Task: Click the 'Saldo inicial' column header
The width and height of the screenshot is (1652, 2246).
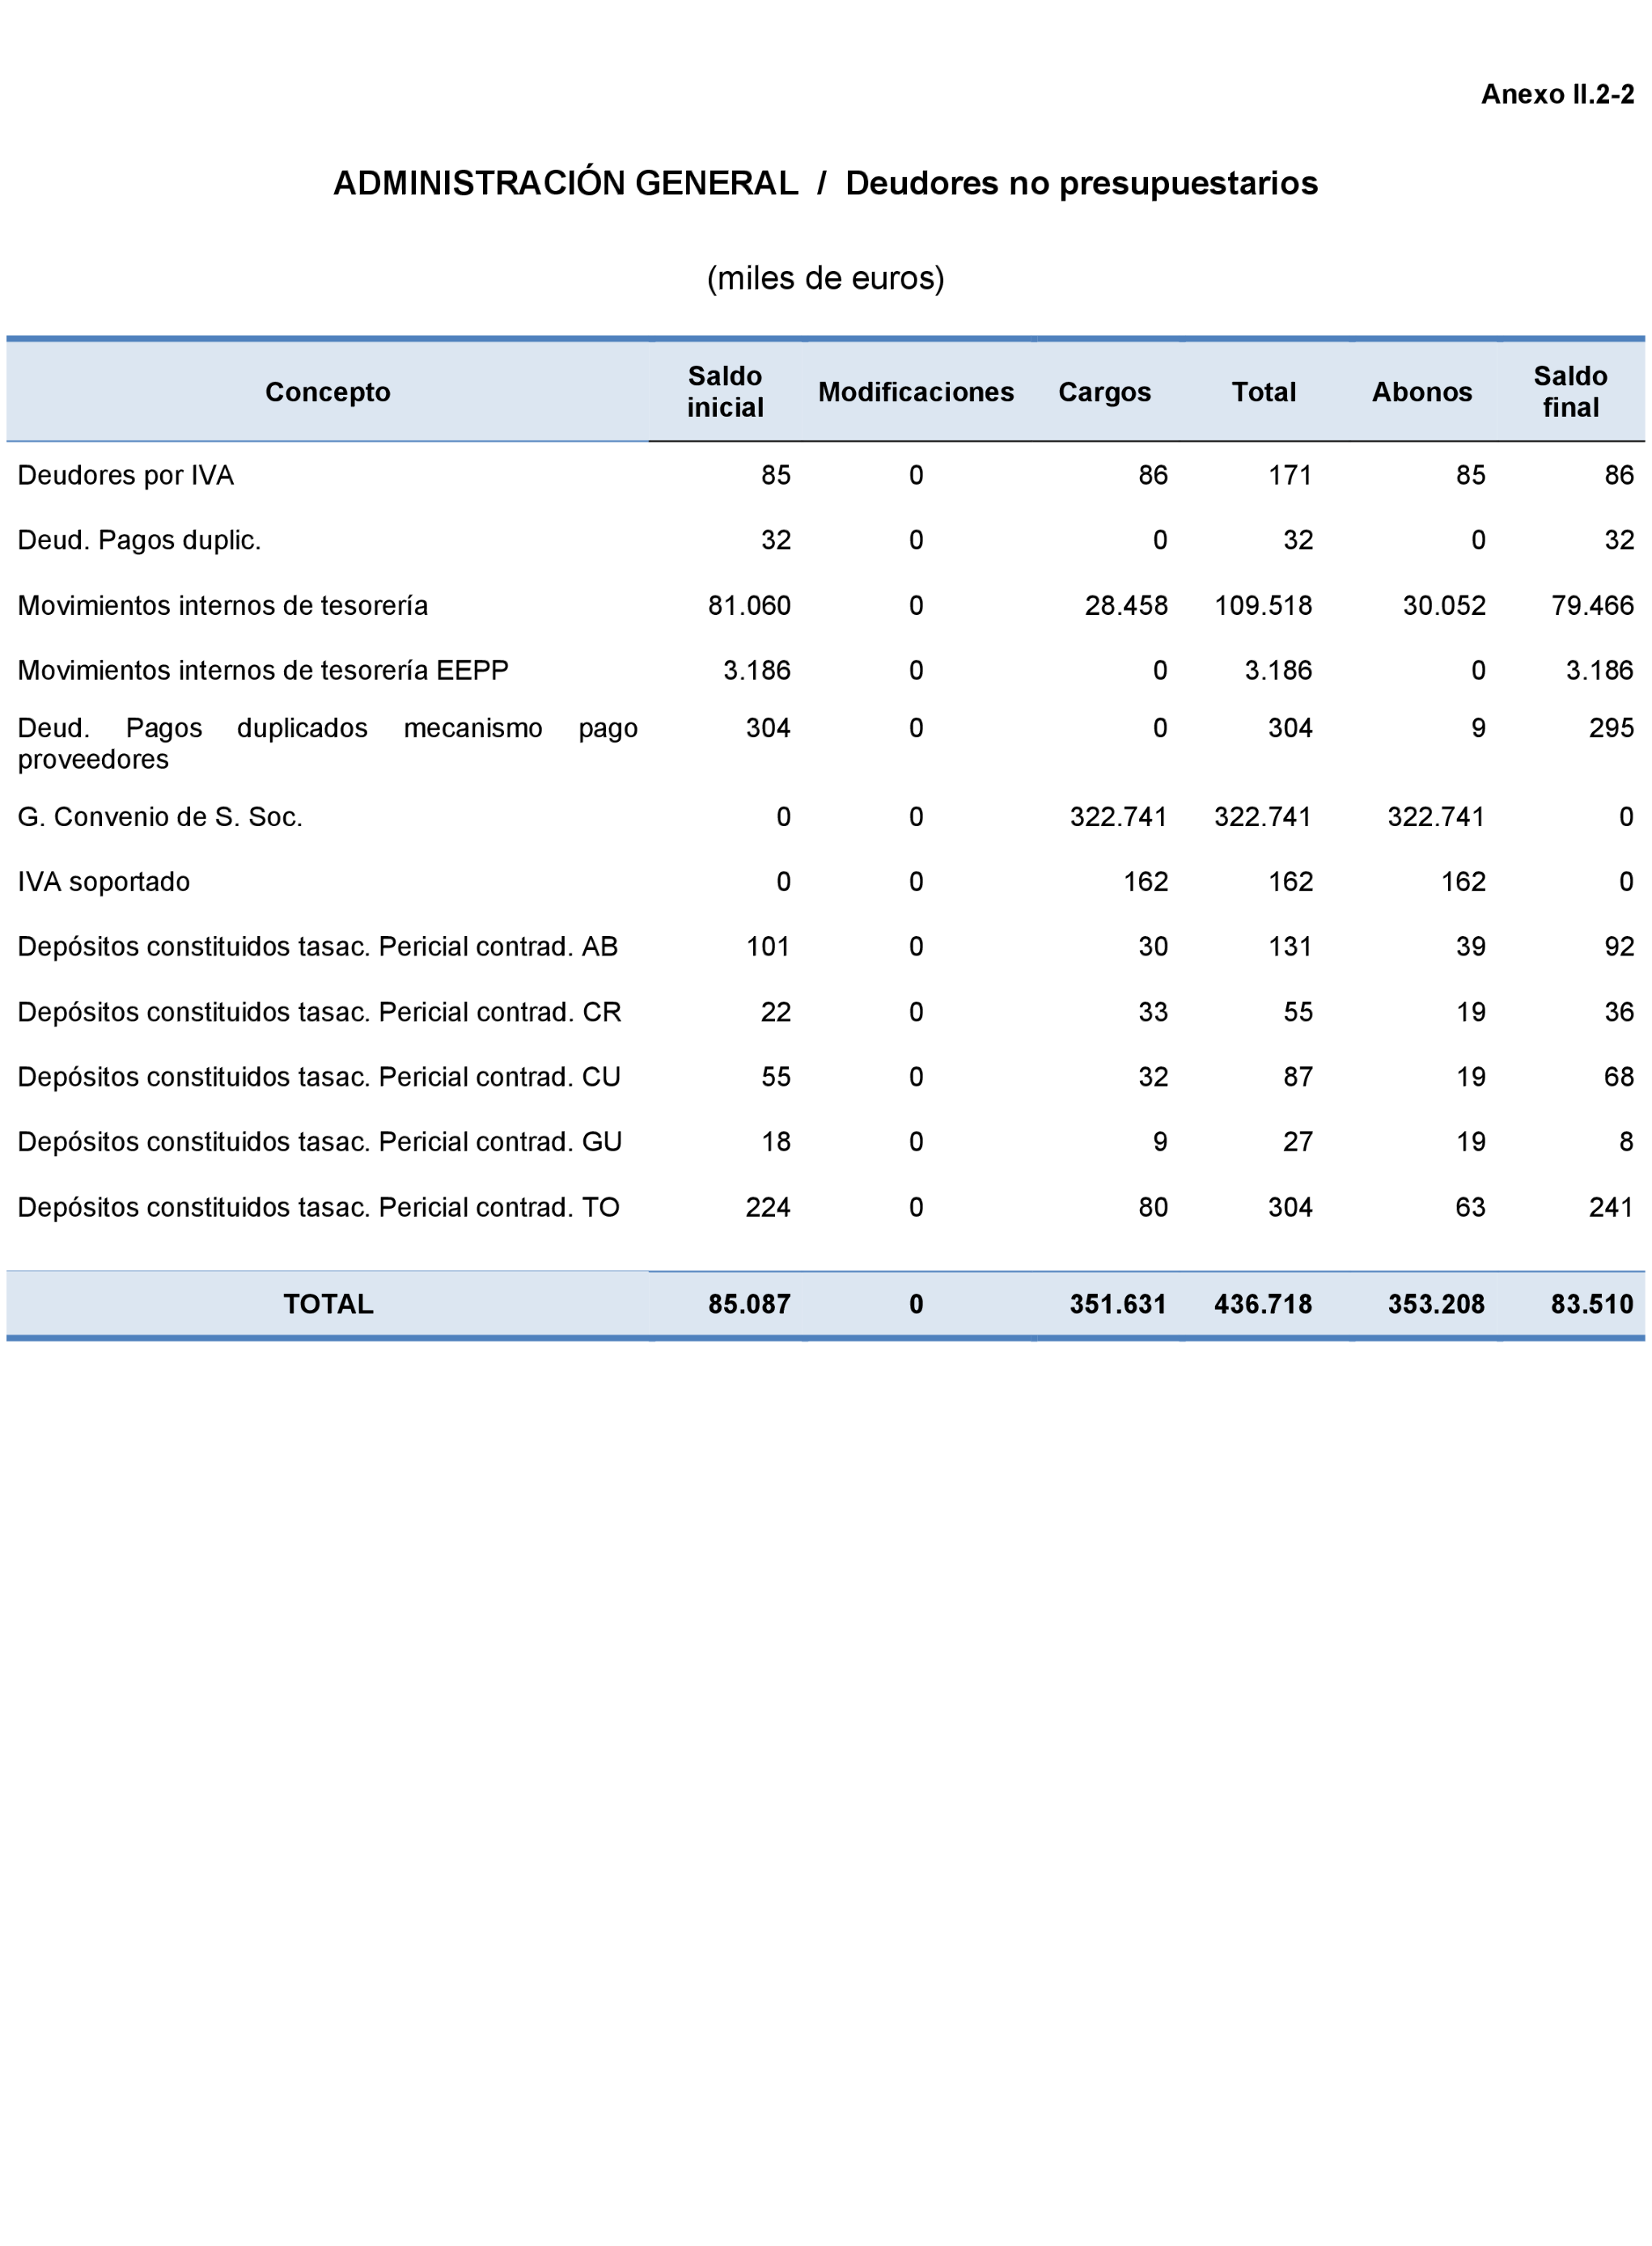Action: [725, 392]
